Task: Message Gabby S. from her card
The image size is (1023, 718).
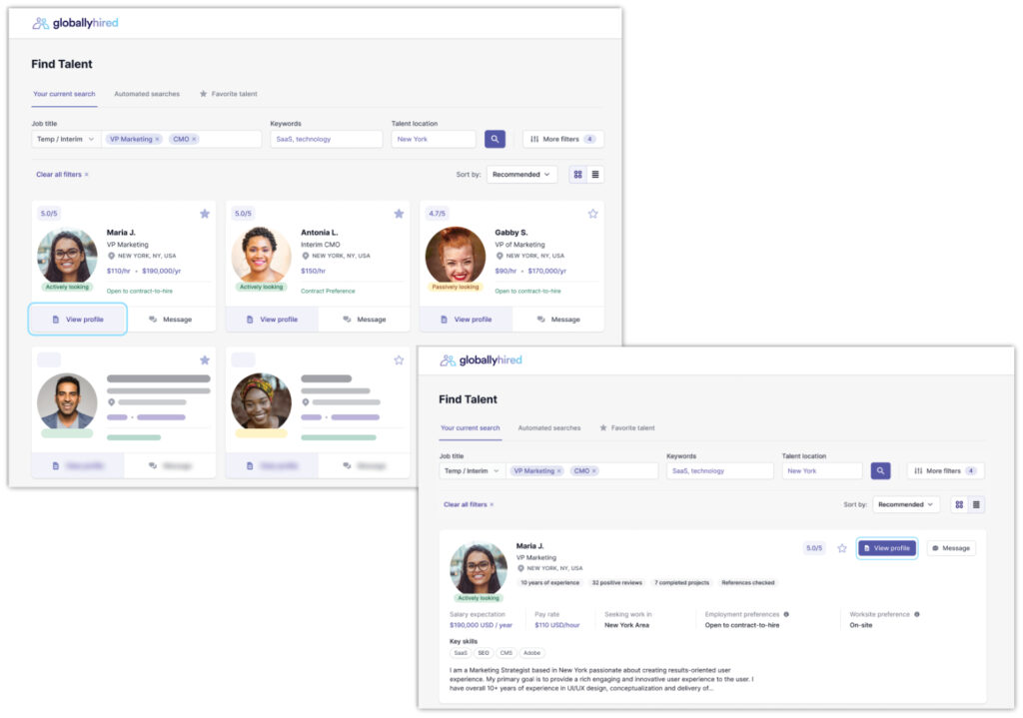Action: [x=558, y=320]
